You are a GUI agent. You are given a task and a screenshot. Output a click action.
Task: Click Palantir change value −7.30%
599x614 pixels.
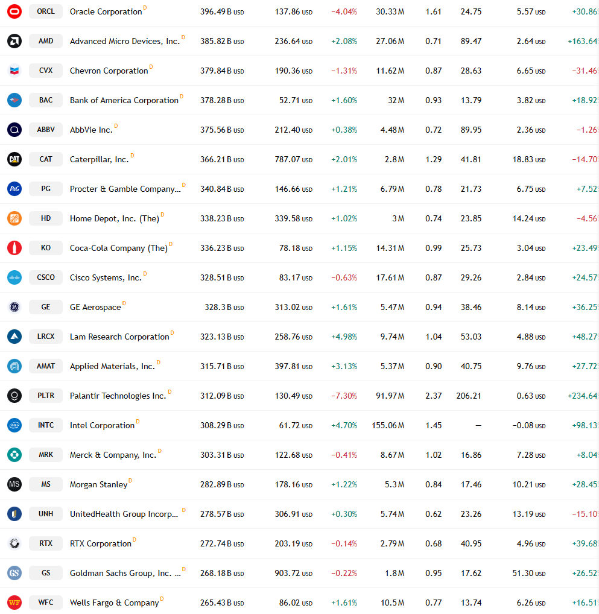(x=344, y=396)
